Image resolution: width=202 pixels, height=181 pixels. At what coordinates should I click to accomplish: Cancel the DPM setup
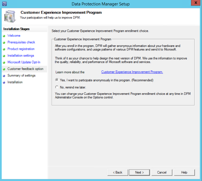point(162,172)
